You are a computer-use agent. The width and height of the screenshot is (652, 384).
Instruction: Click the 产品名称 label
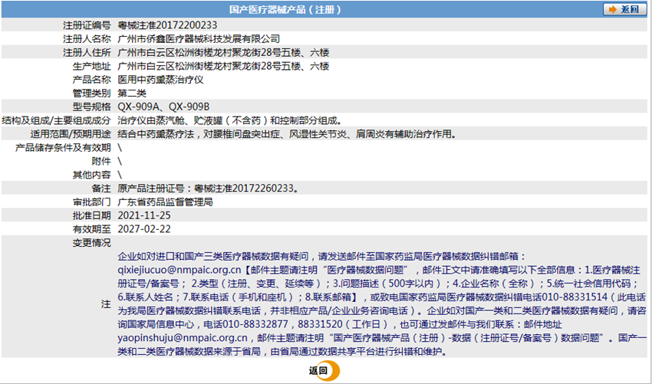click(91, 80)
